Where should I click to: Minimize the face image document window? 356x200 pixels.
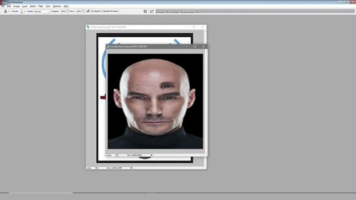click(186, 47)
